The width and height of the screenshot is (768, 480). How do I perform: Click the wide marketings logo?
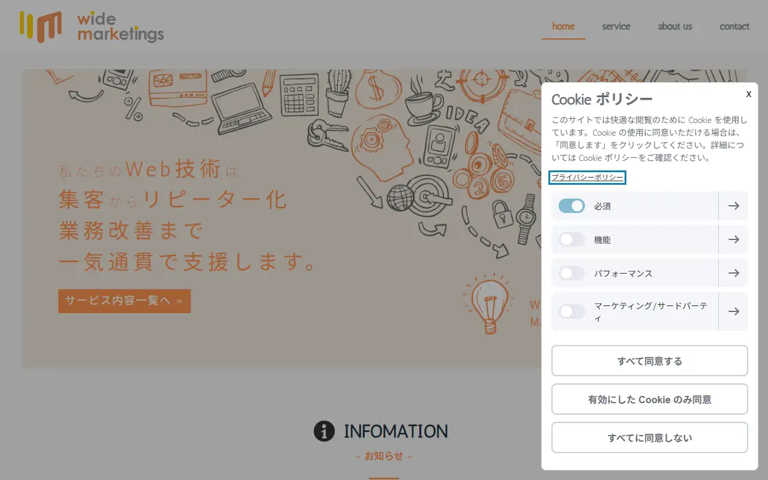[x=91, y=27]
